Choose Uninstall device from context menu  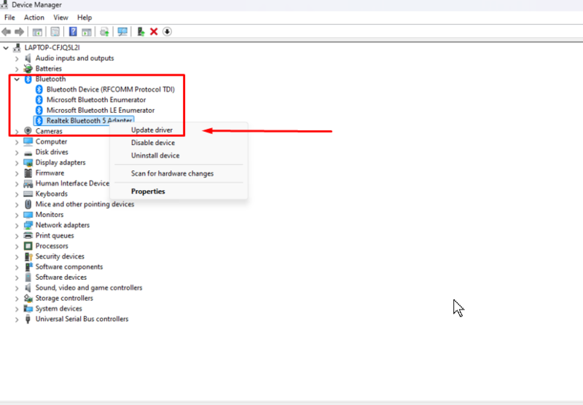155,156
